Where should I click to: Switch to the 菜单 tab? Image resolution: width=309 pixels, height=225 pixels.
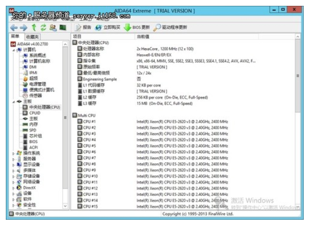tap(15, 36)
